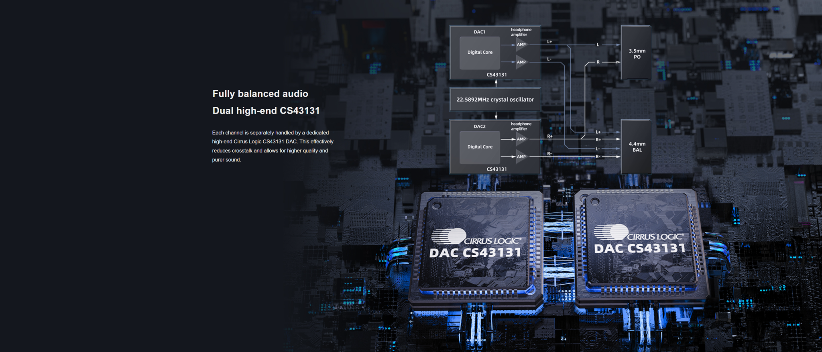Click the "DAC CS43131" text on the right chip

point(640,249)
